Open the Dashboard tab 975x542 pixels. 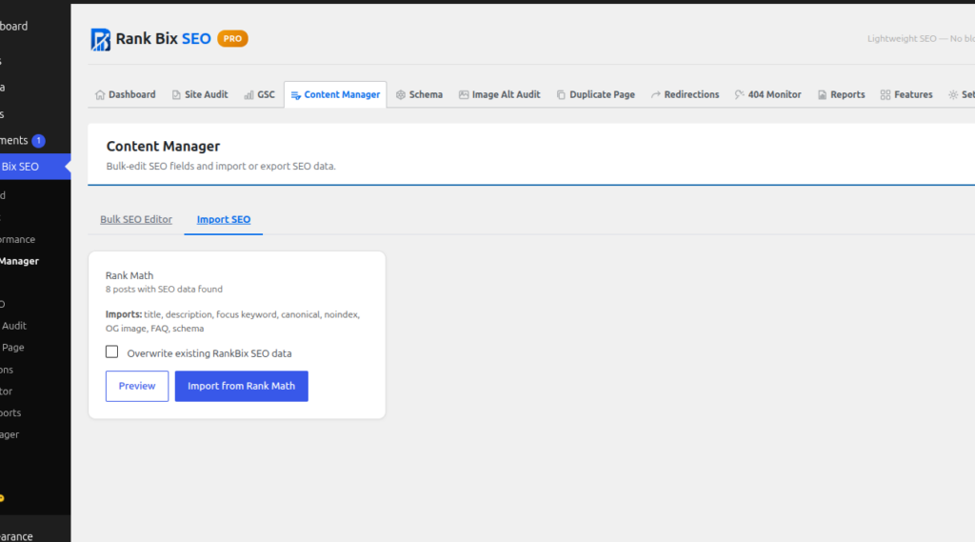[x=125, y=94]
